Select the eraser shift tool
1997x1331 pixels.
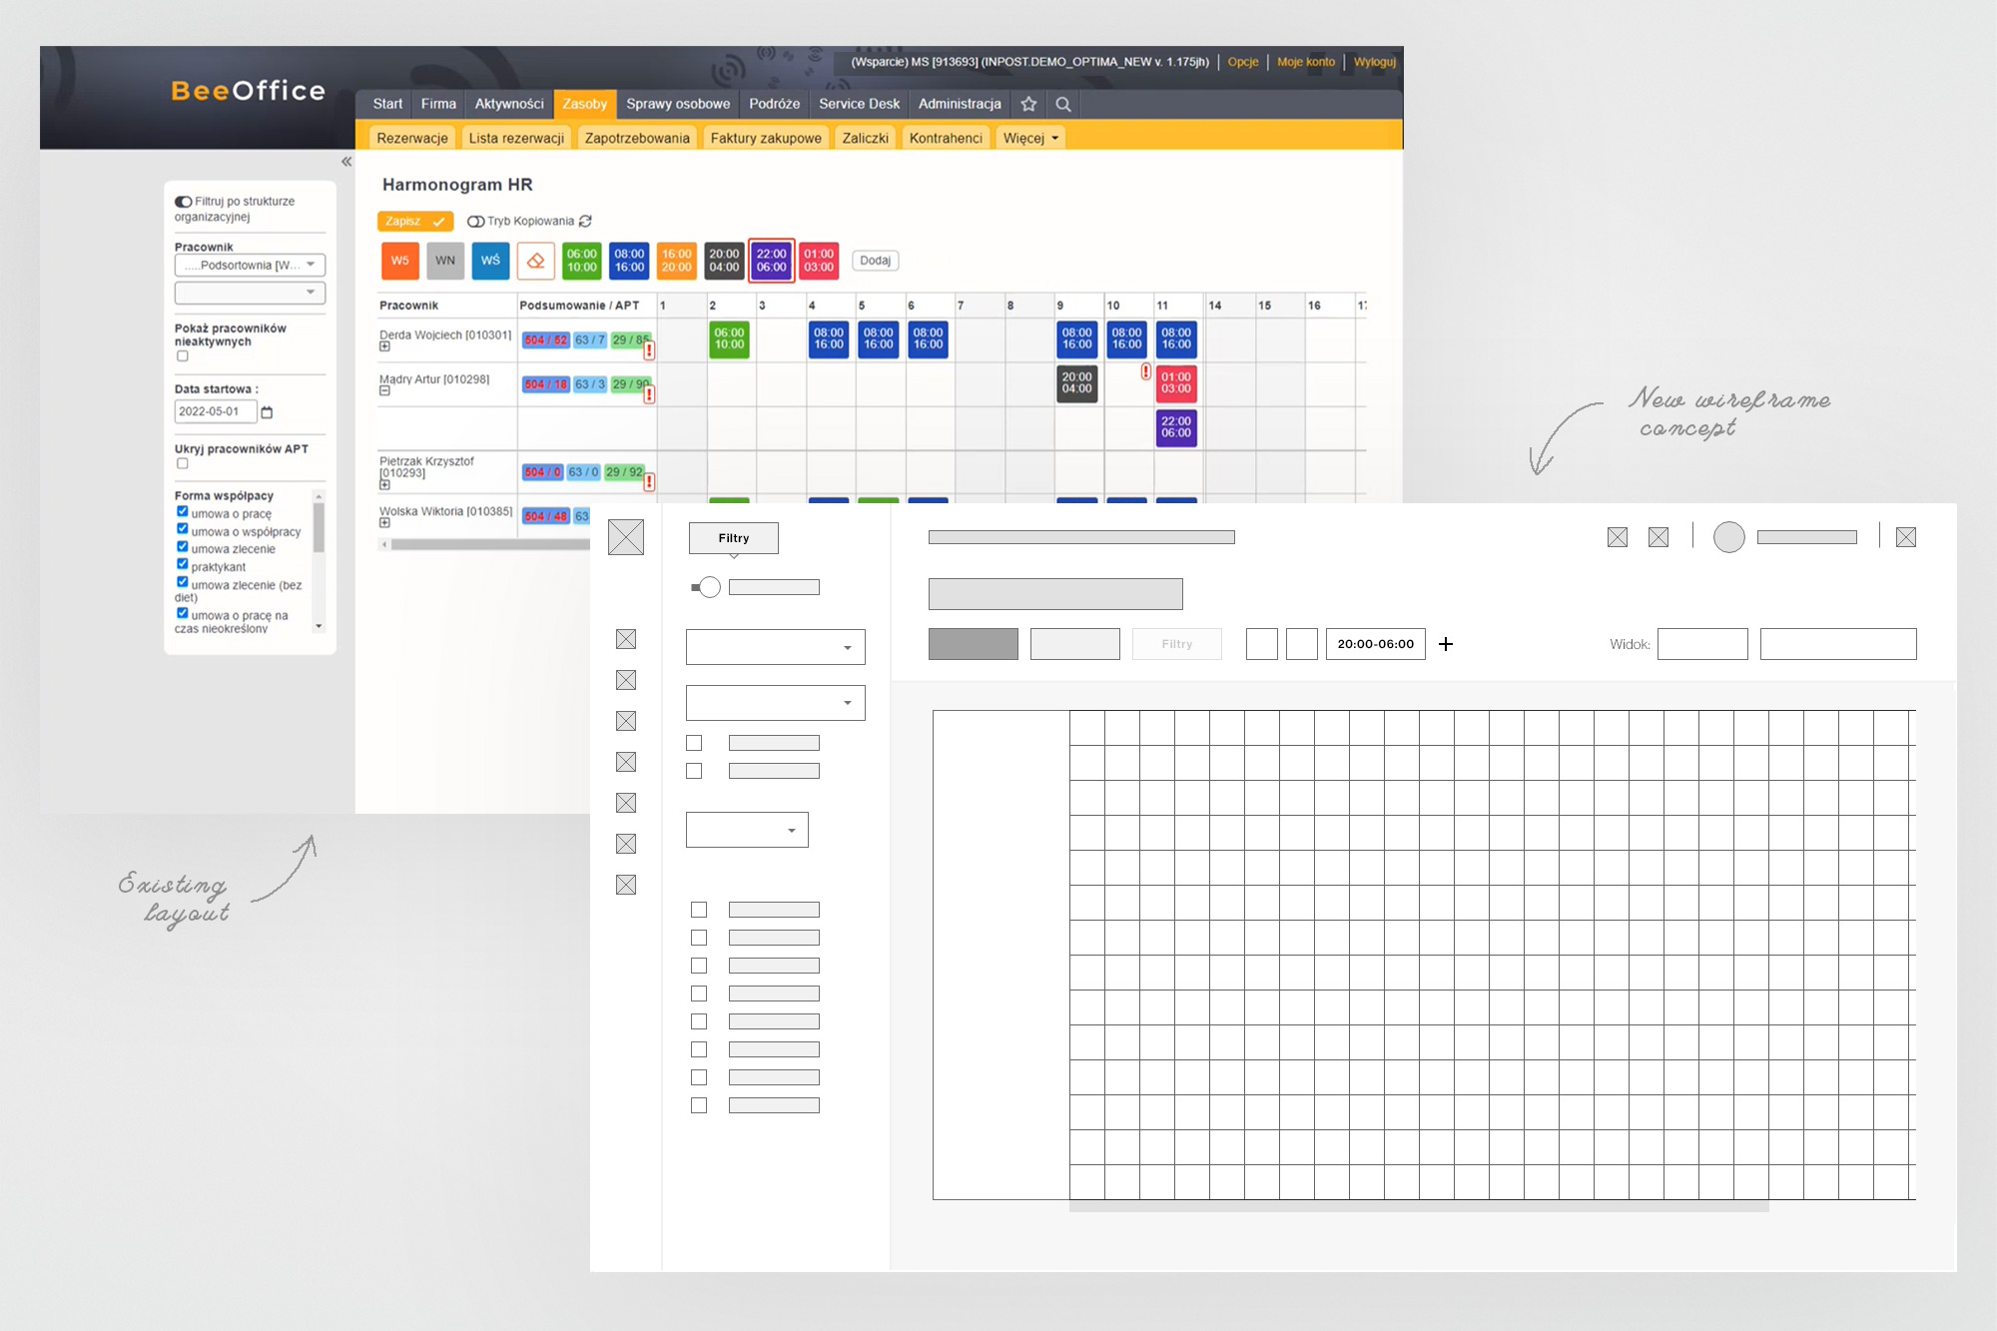point(536,261)
